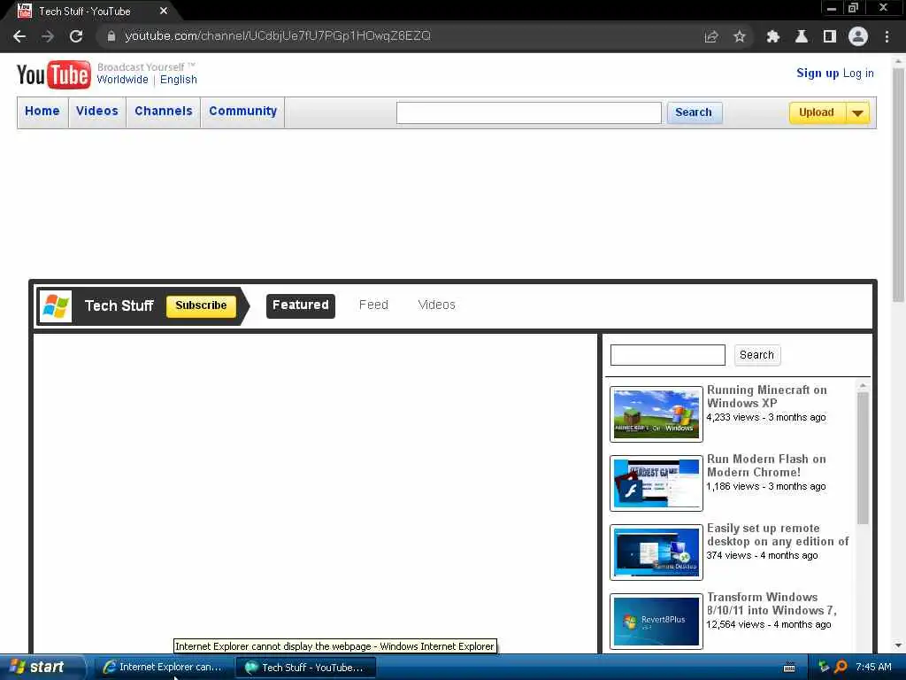Click the browser address bar URL

coord(278,36)
